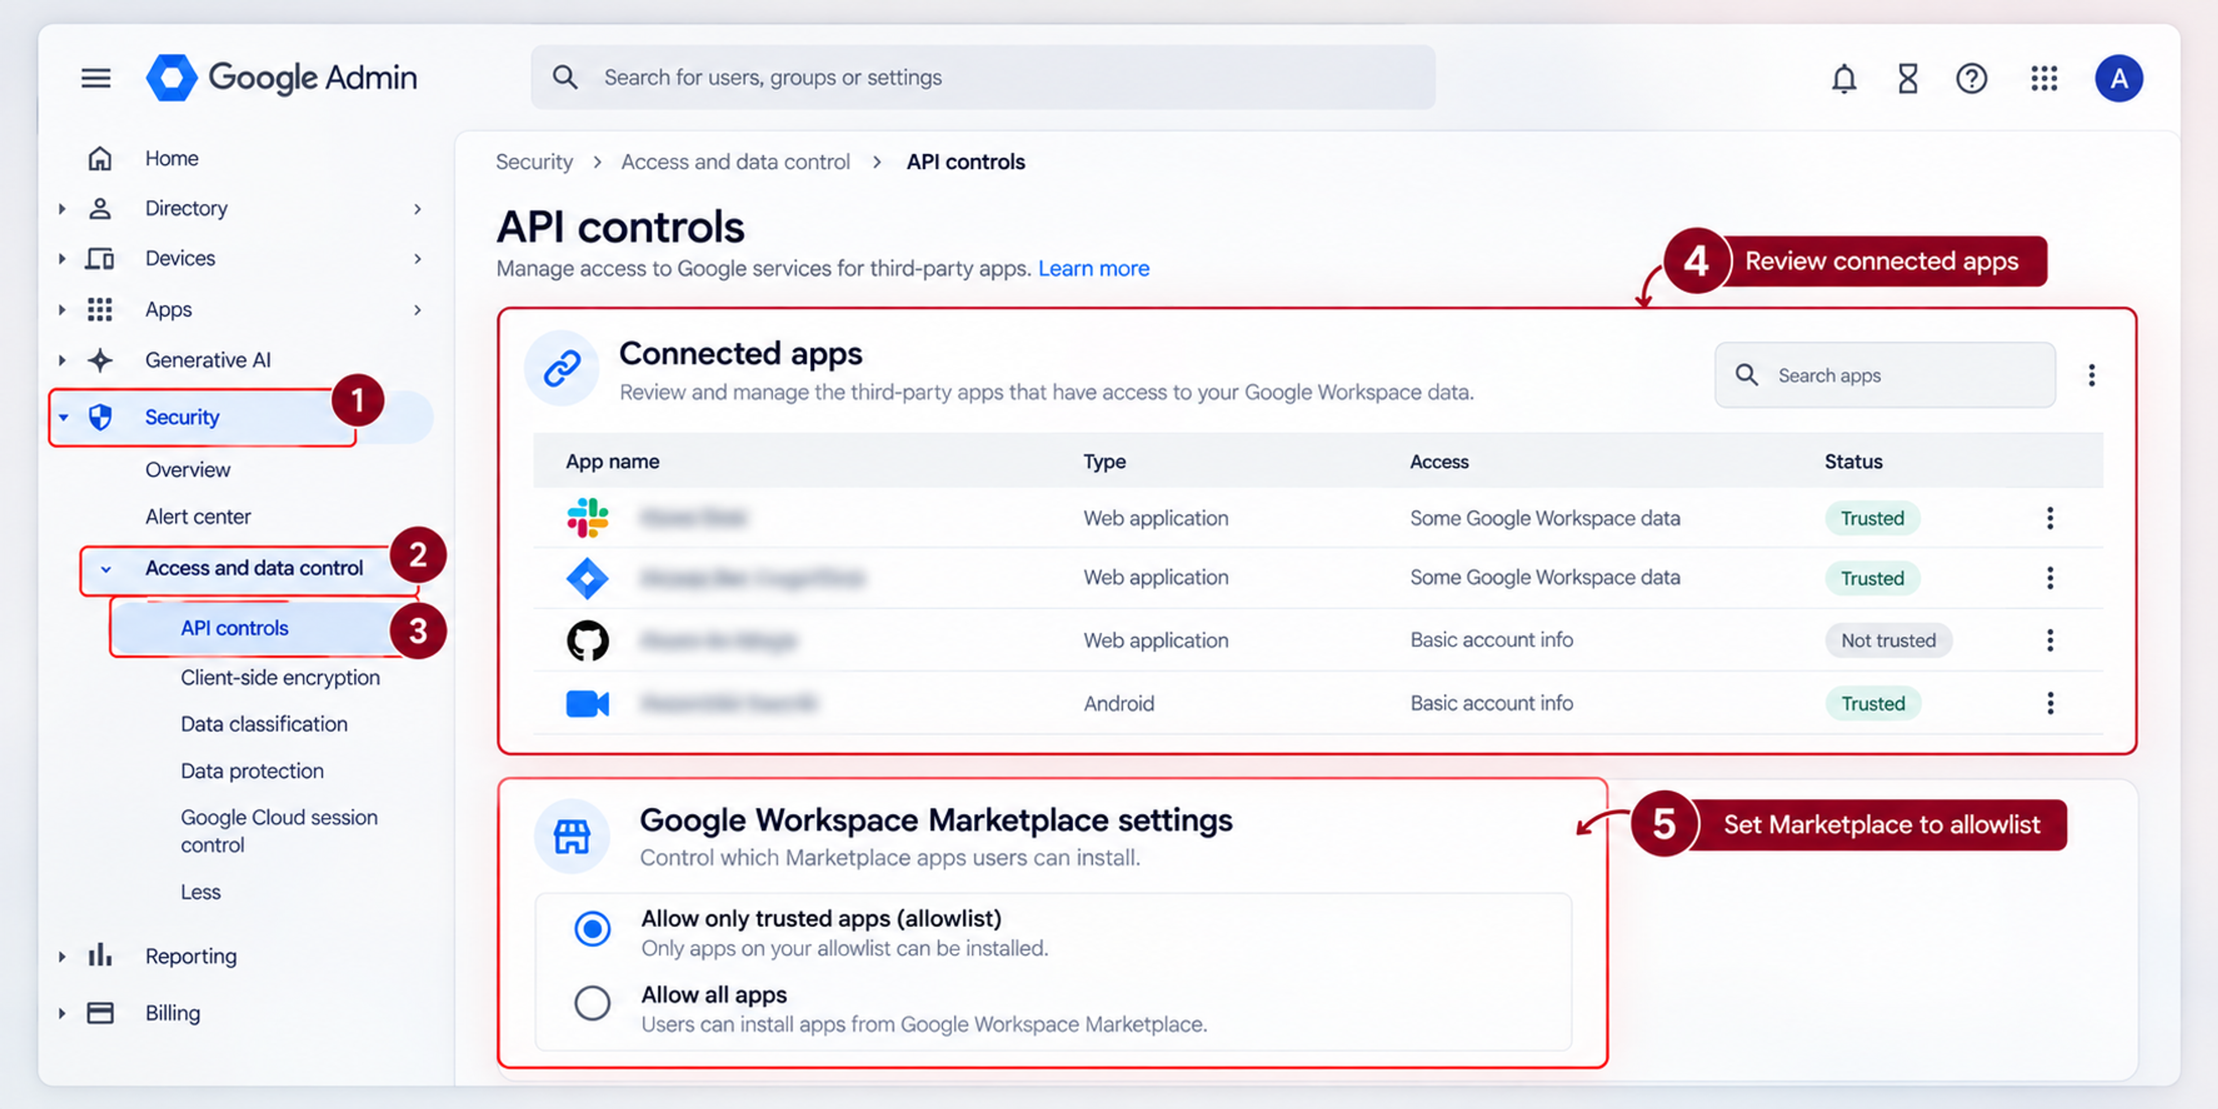
Task: Click Android type cell
Action: pos(1118,704)
